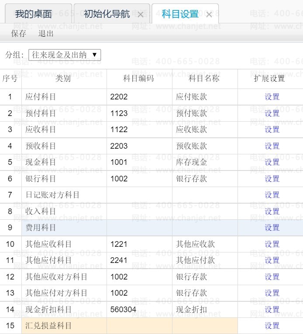Viewport: 303px width, 334px height.
Task: Switch to 初始化导航 tab
Action: pyautogui.click(x=107, y=14)
